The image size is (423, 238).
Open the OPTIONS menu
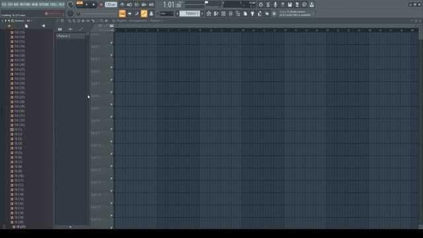[44, 5]
